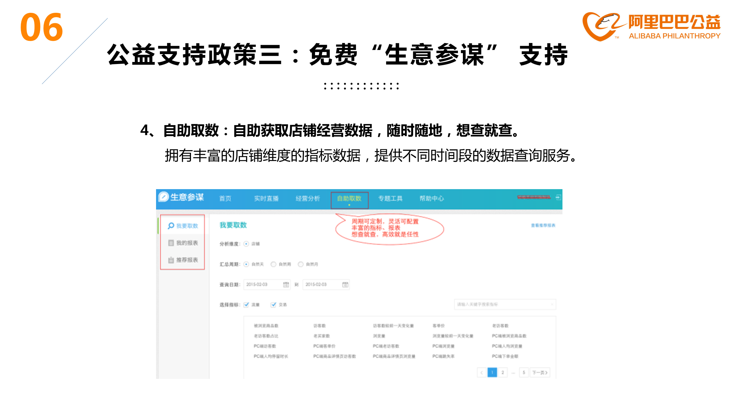745x419 pixels.
Task: Choose the PC端商品详情页浏览量 indicator
Action: [394, 356]
